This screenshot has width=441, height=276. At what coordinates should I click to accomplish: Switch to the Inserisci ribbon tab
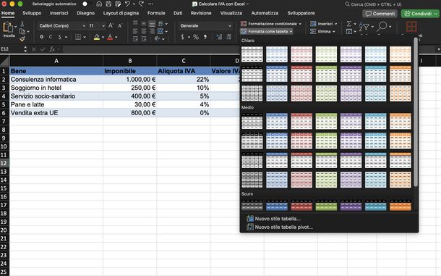coord(59,13)
